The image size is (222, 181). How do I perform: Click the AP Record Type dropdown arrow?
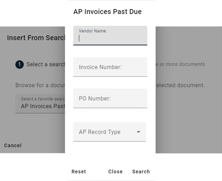[139, 132]
